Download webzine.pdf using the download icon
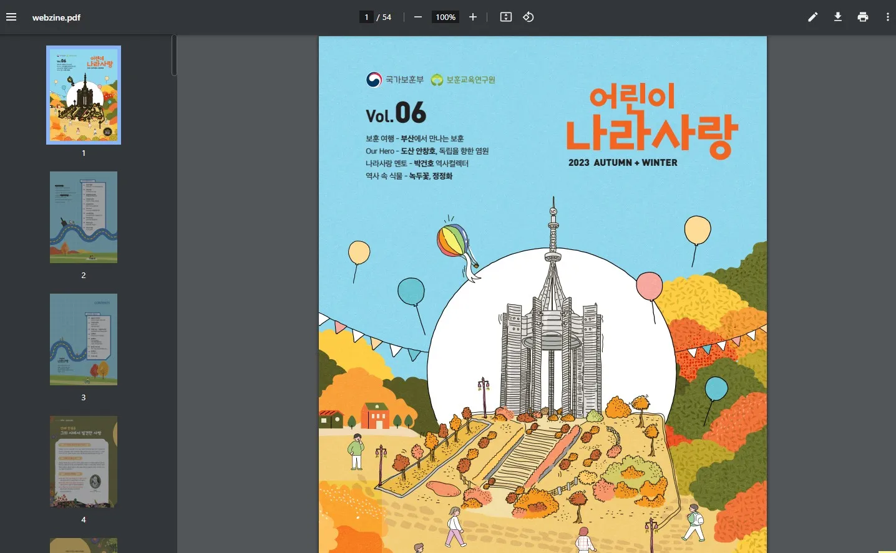Screen dimensions: 896x553 [837, 17]
